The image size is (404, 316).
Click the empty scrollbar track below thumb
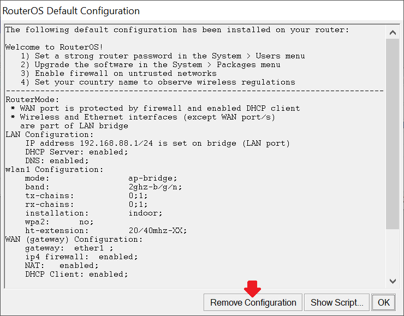click(393, 252)
